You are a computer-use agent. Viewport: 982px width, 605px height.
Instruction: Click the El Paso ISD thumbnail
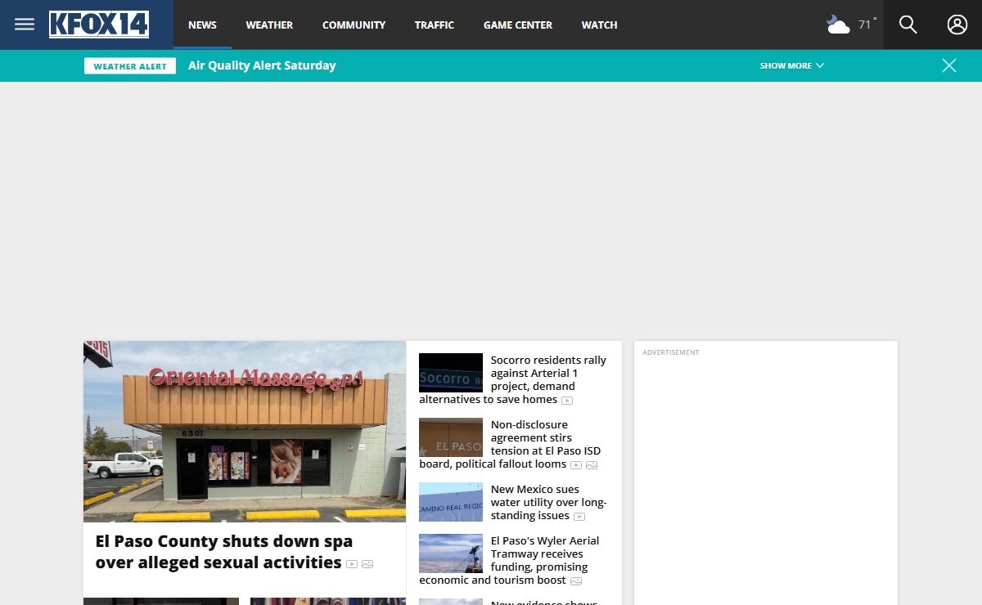pos(451,437)
